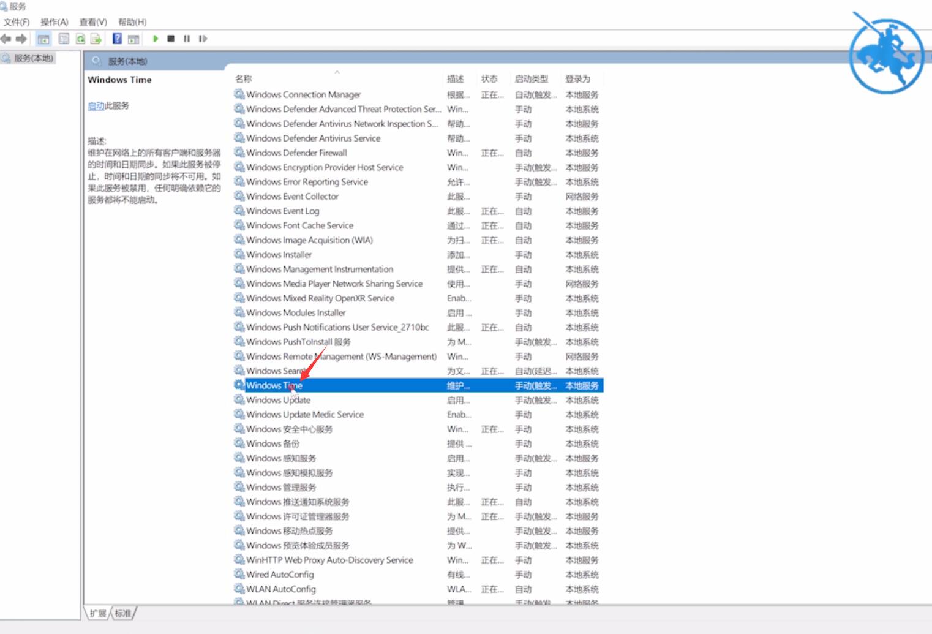Open the 文件(F) menu
932x634 pixels.
[x=17, y=22]
